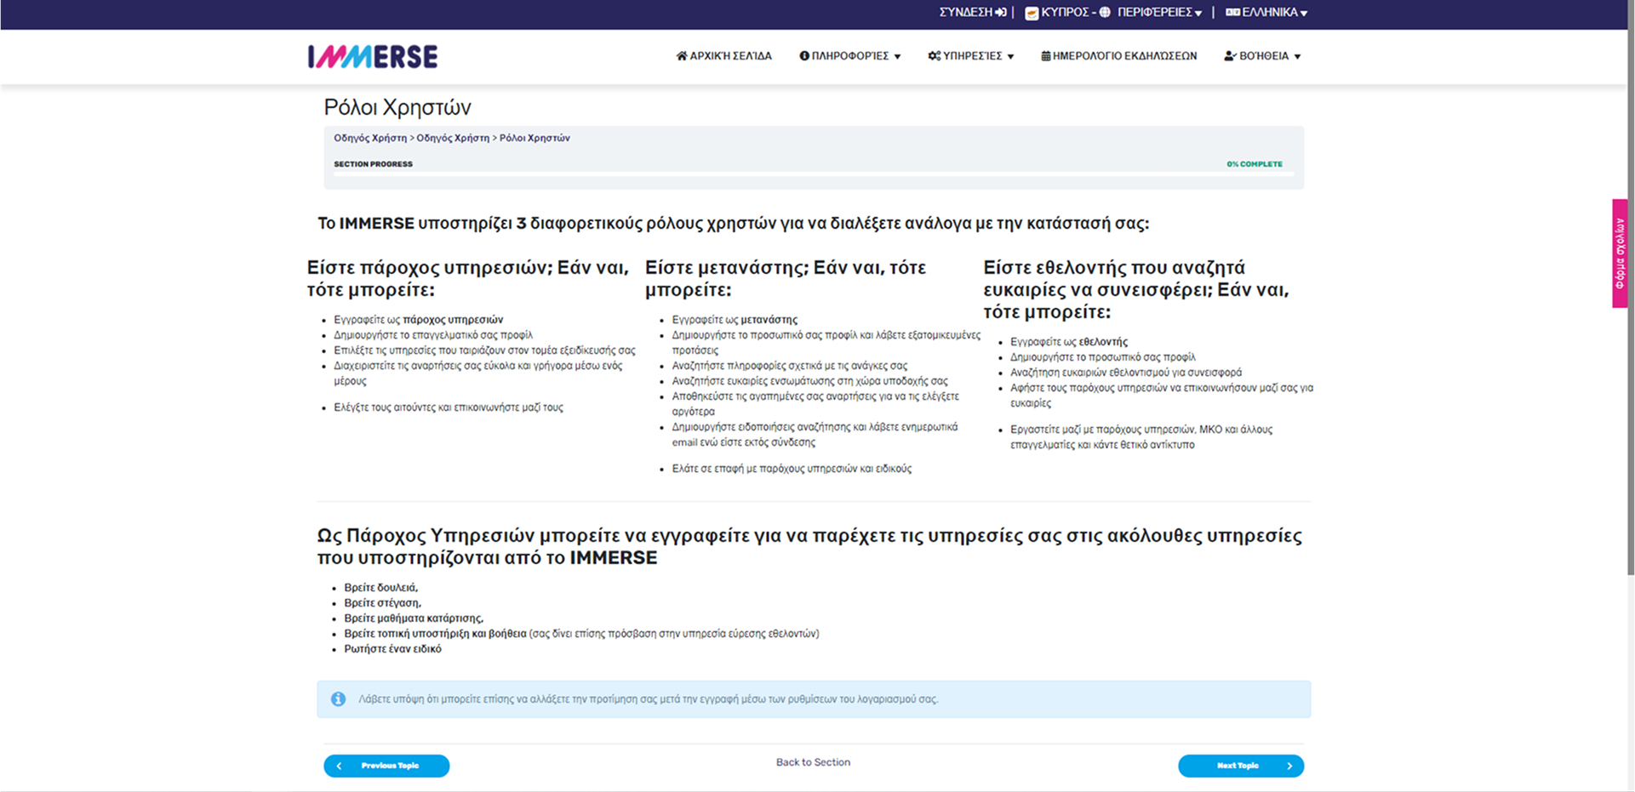
Task: Click the user icon beside ΒΟΉΘΕΙΑ
Action: coord(1230,56)
